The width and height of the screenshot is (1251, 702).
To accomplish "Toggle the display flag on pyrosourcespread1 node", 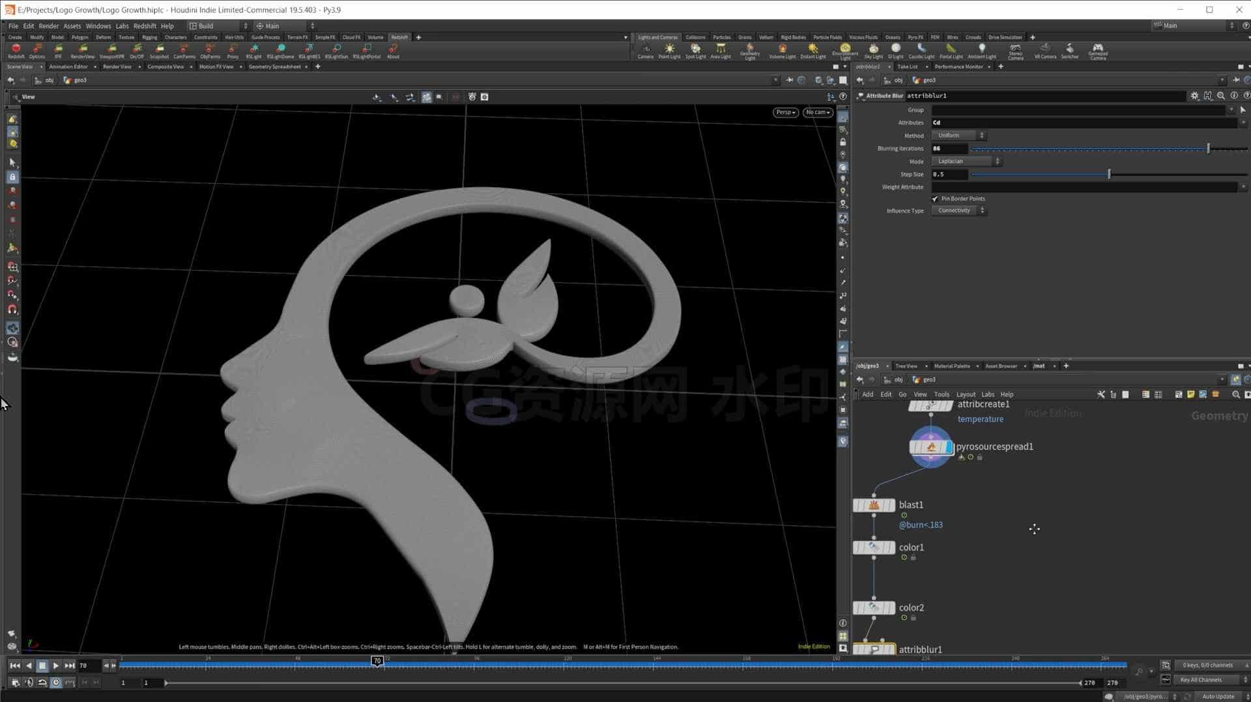I will [x=950, y=447].
